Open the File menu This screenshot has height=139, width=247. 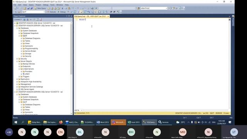point(15,5)
